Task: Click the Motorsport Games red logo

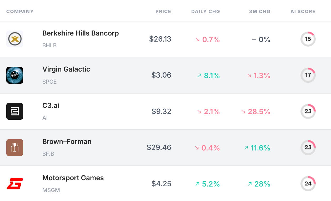Action: click(15, 184)
